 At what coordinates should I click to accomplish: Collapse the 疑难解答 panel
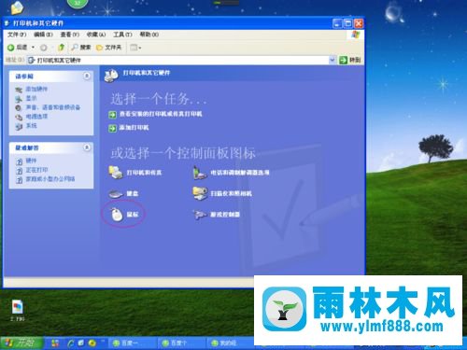point(87,147)
